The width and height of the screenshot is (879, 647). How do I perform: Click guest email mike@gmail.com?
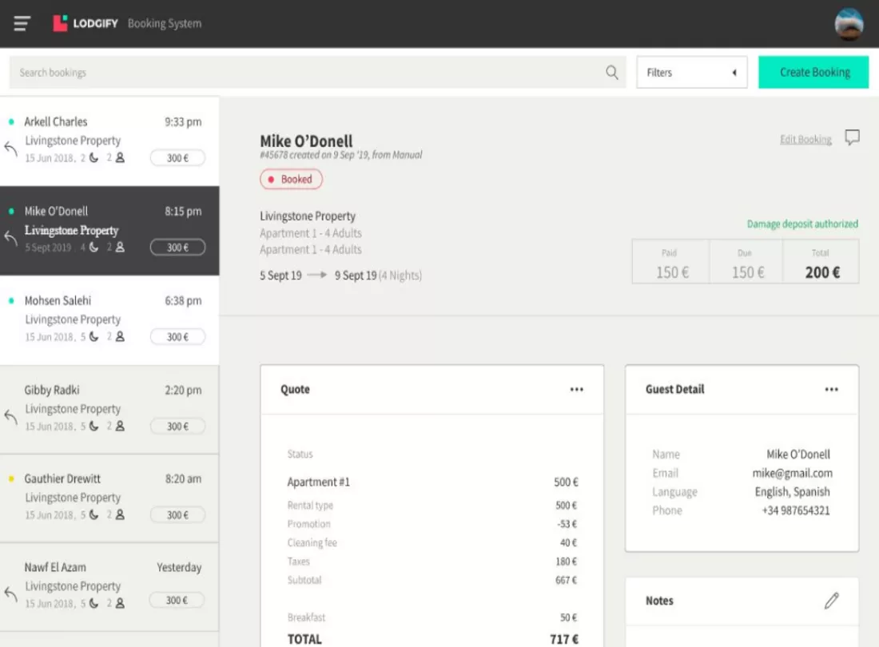pyautogui.click(x=792, y=474)
